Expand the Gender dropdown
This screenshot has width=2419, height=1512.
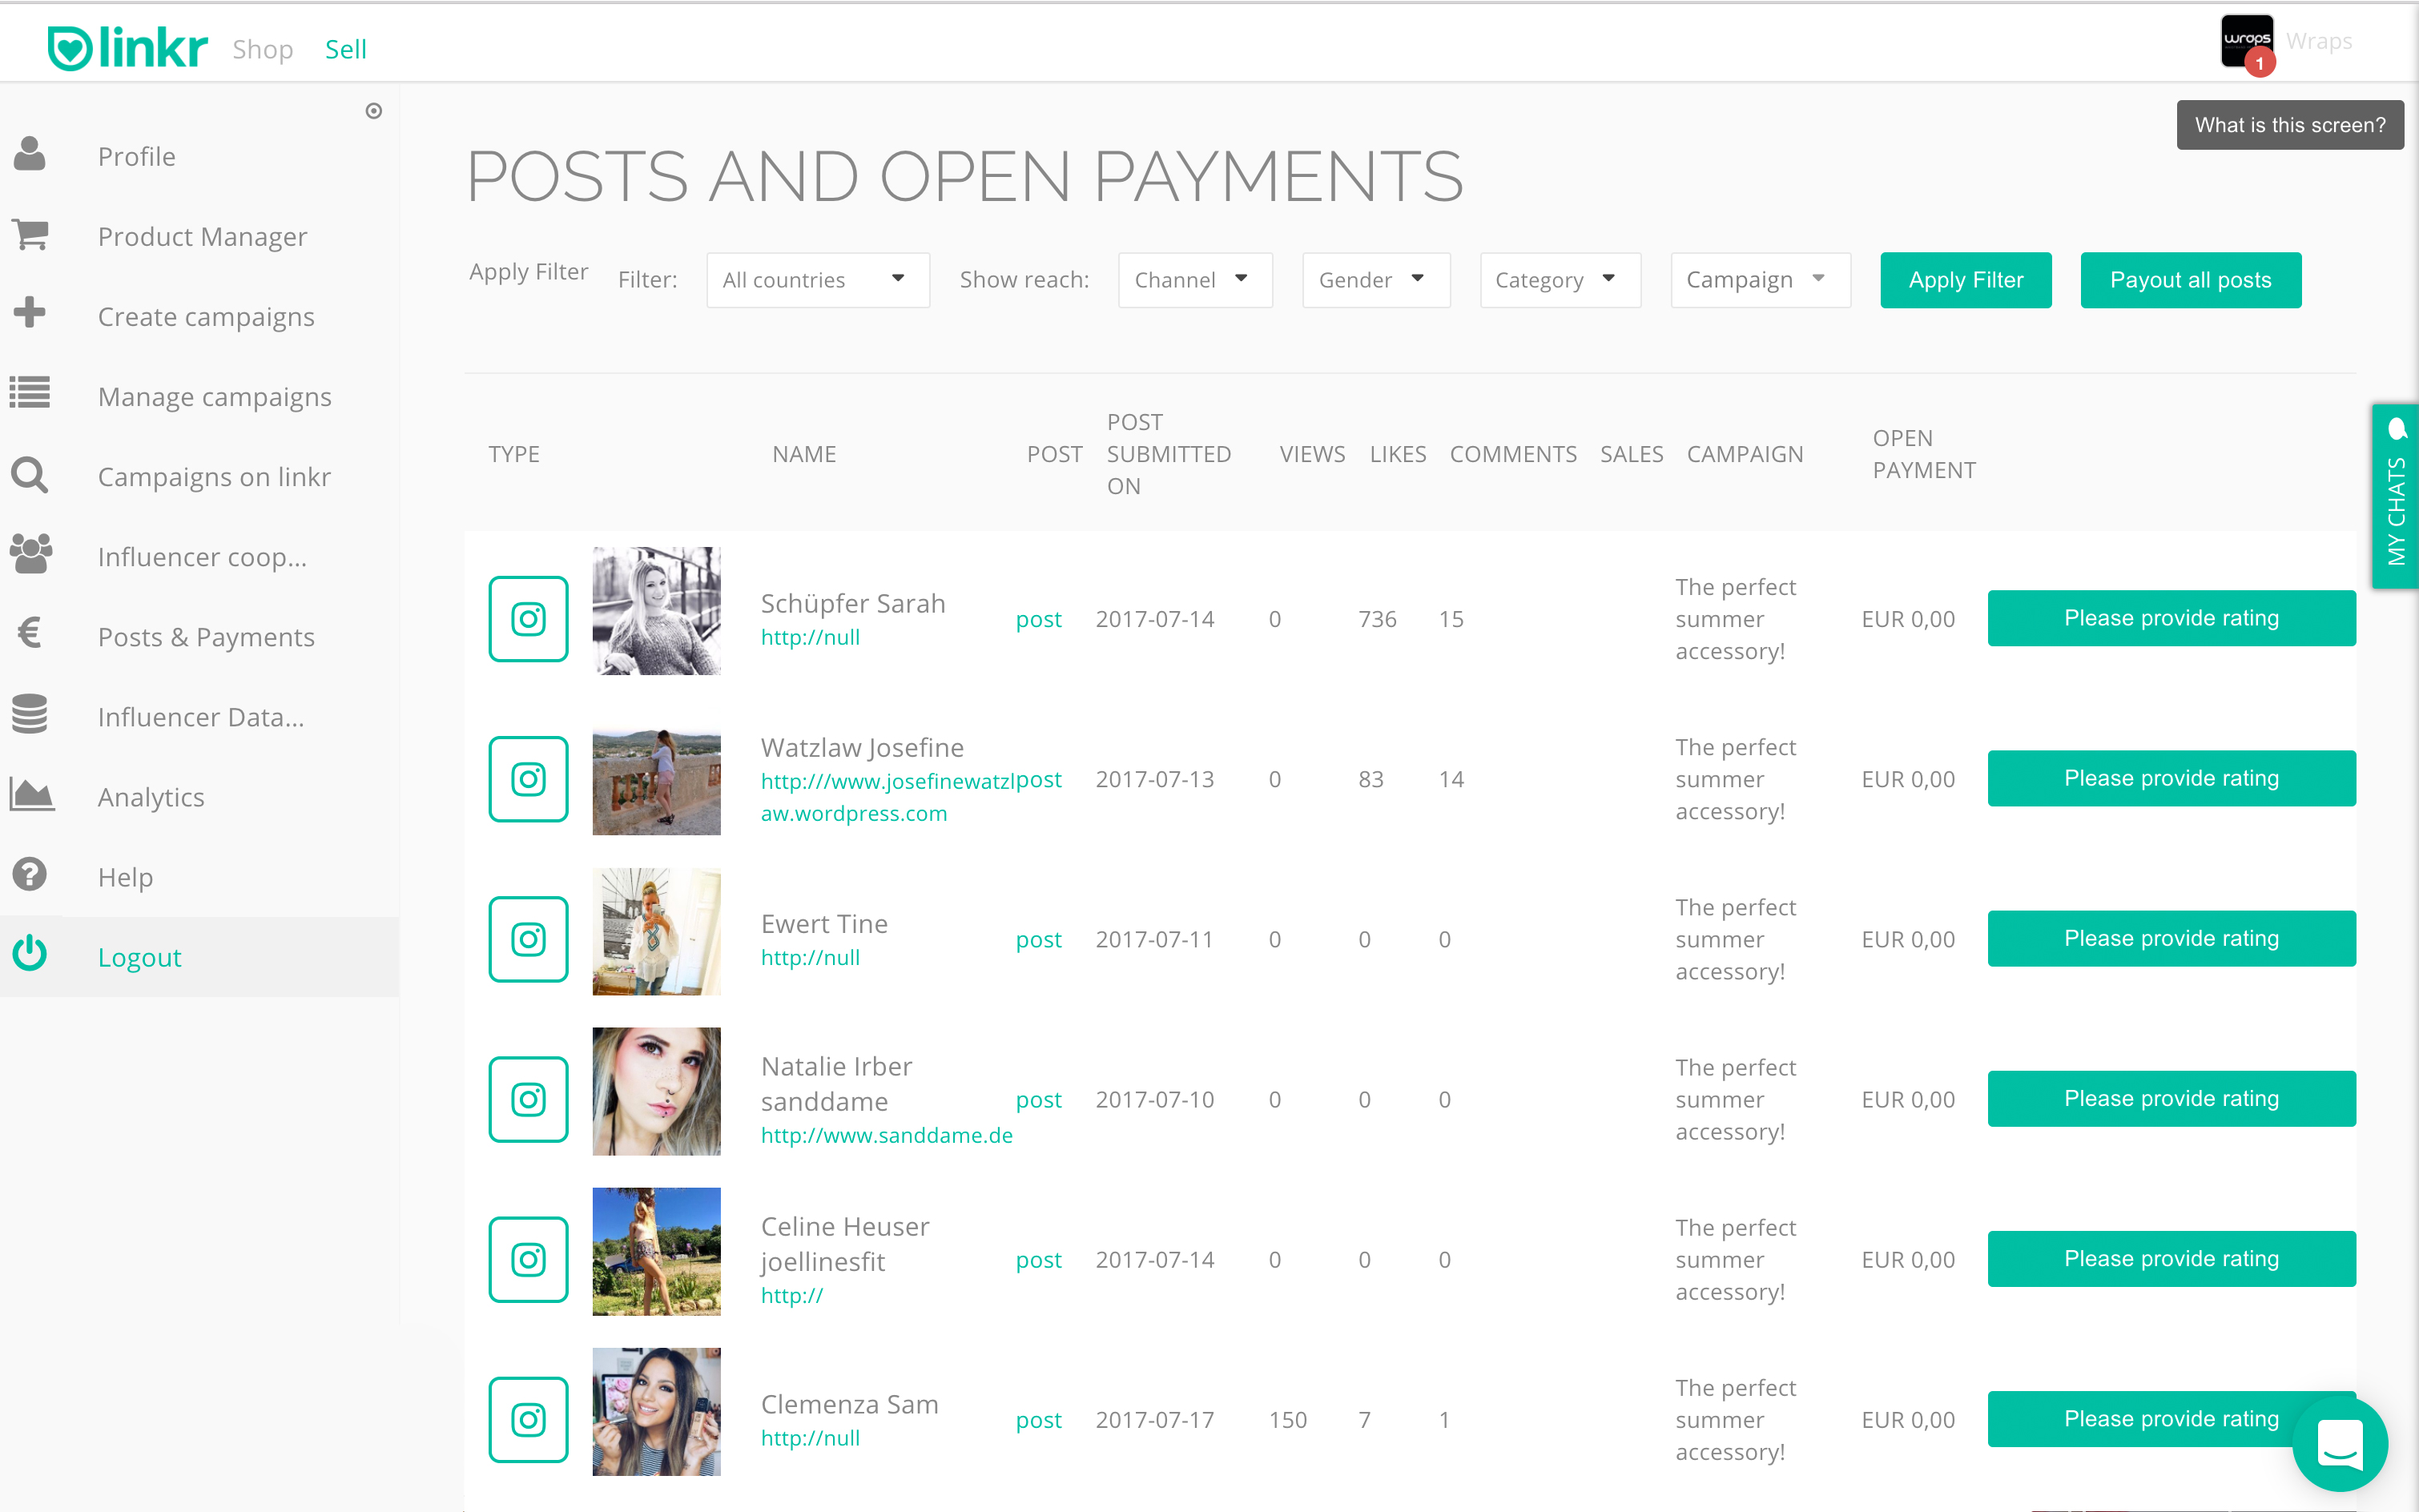pos(1375,280)
